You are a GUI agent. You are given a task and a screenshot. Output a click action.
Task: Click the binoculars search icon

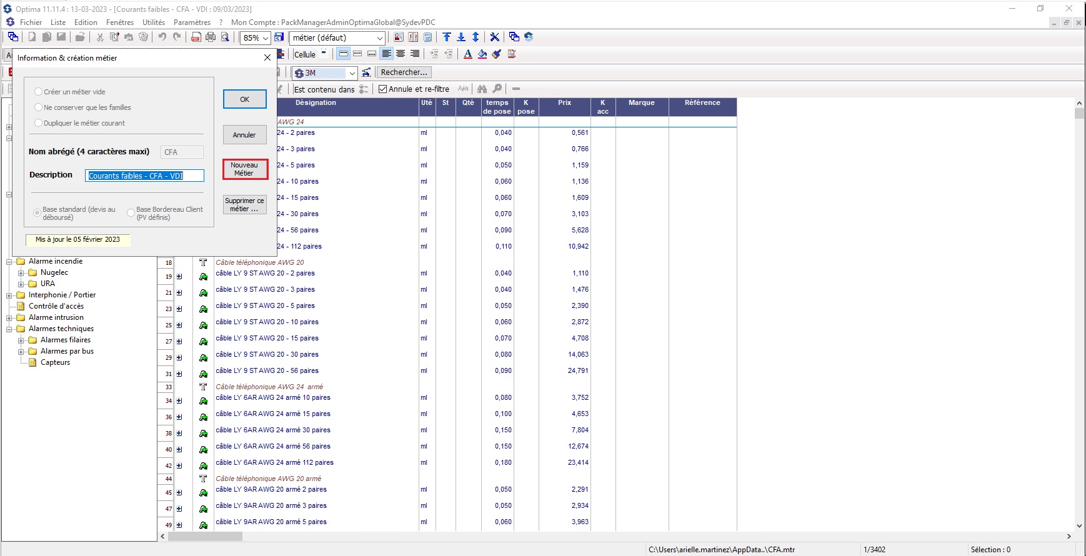point(482,89)
